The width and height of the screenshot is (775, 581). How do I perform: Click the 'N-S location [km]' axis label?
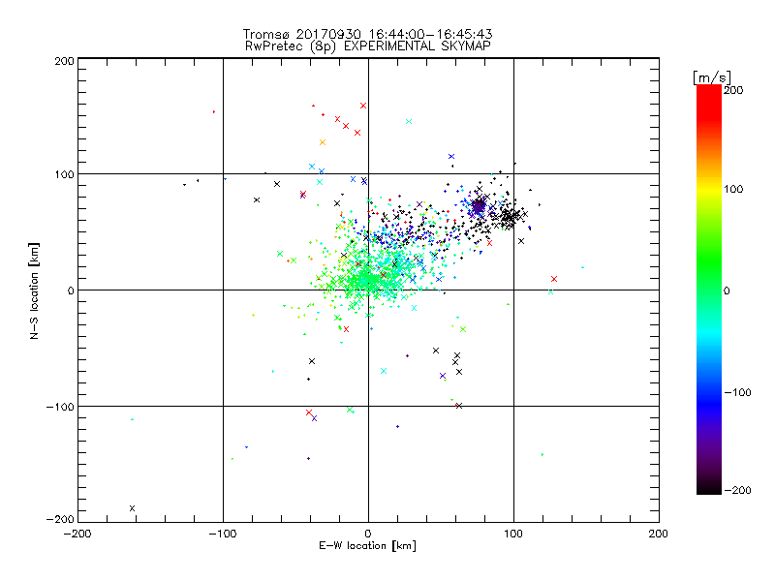tap(34, 290)
